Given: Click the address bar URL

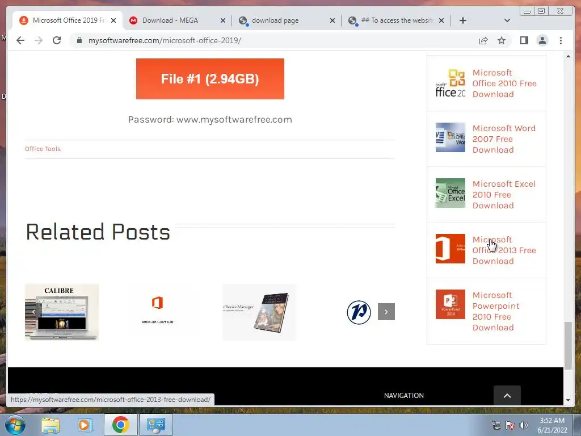Looking at the screenshot, I should (x=165, y=40).
